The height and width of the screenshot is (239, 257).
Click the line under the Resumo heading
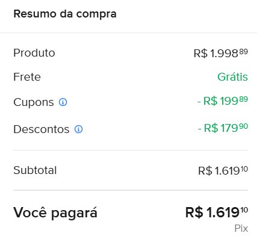(x=128, y=33)
